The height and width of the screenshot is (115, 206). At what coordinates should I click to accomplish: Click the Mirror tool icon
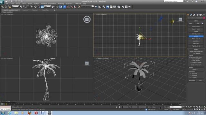(x=96, y=7)
